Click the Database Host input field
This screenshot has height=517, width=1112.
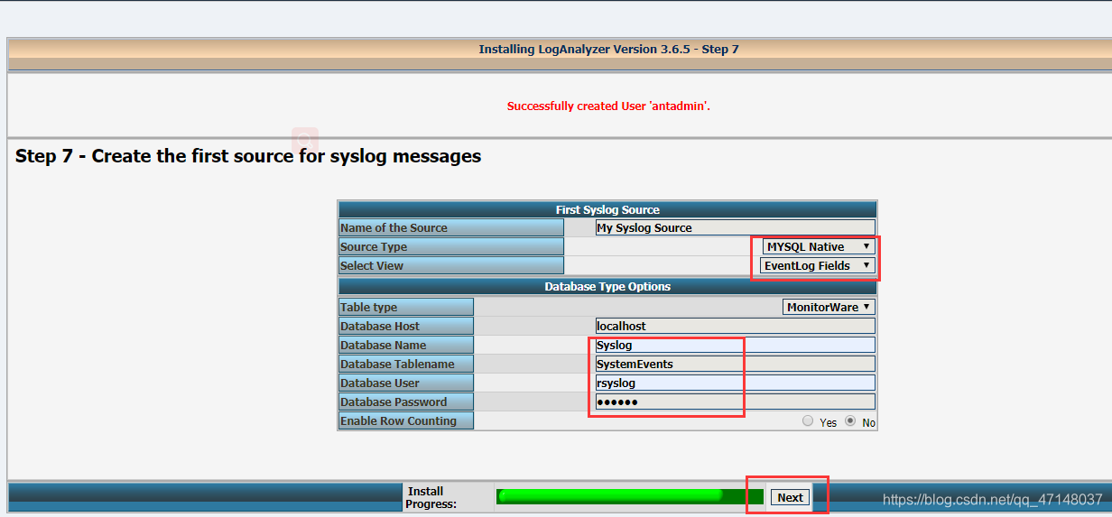pos(735,326)
